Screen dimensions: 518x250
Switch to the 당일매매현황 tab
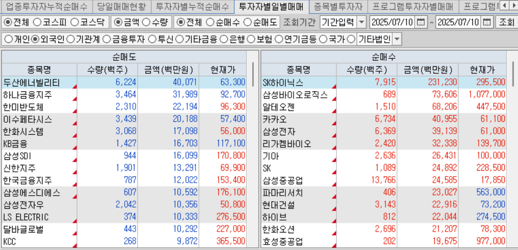tap(121, 6)
